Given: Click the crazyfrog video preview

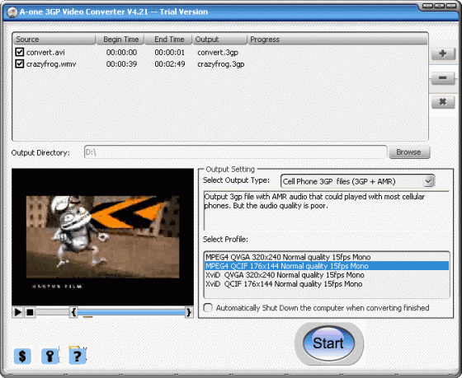Looking at the screenshot, I should (x=102, y=237).
